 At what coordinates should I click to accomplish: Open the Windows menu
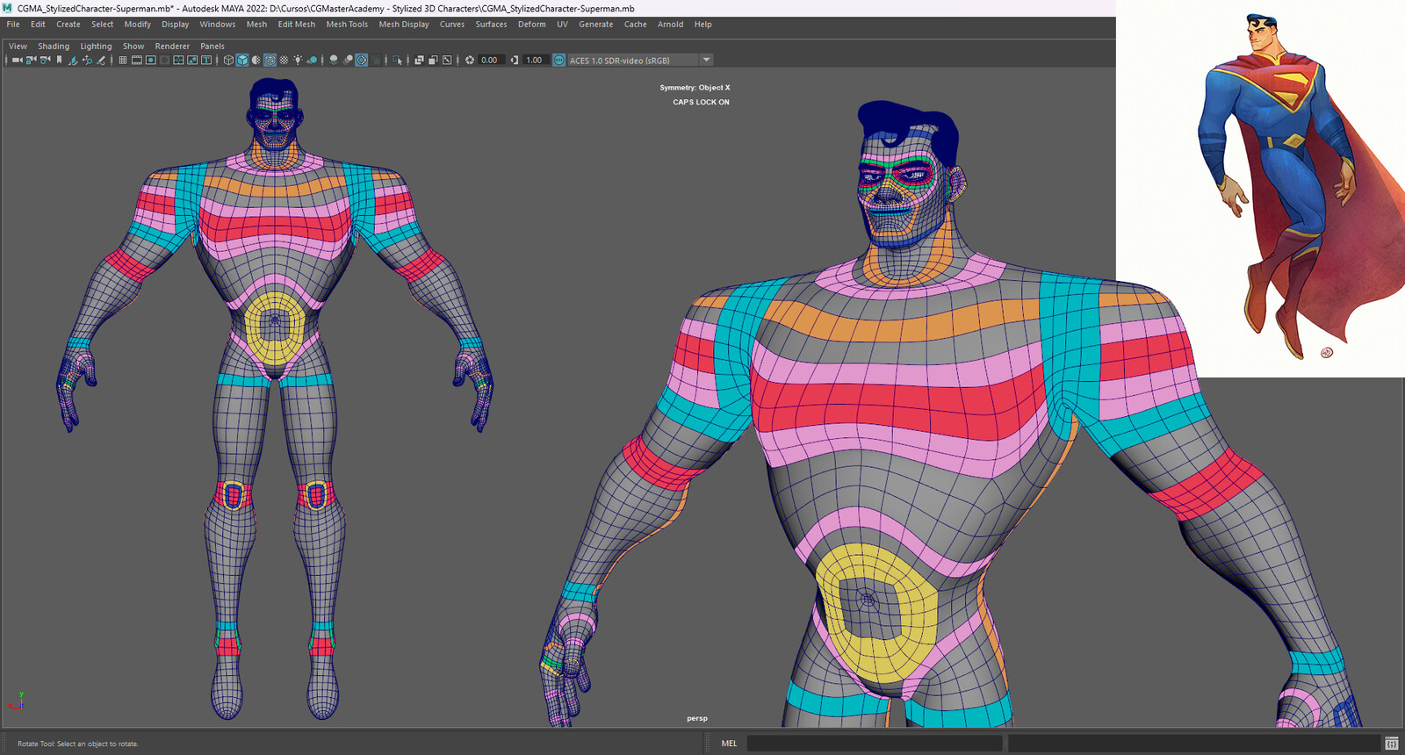(217, 25)
